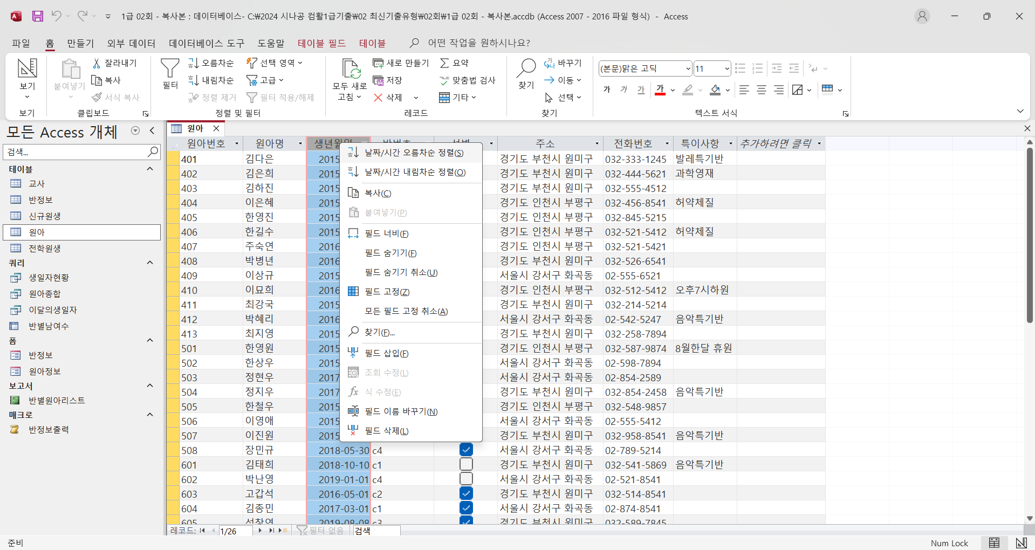Open the 원아번호 column filter dropdown arrow
Viewport: 1035px width, 550px height.
[237, 143]
